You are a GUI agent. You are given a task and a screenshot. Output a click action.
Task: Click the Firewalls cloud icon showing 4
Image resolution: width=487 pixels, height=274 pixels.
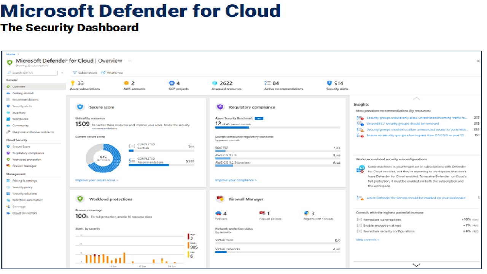pyautogui.click(x=218, y=213)
